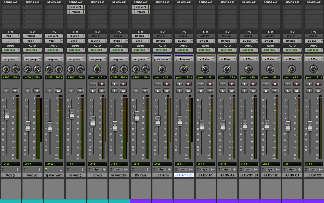The image size is (324, 203).
Task: Open the 'vox verb' send on BV Bus track
Action: pyautogui.click(x=141, y=7)
